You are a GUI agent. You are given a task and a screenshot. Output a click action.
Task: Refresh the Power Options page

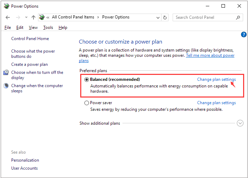(165, 17)
